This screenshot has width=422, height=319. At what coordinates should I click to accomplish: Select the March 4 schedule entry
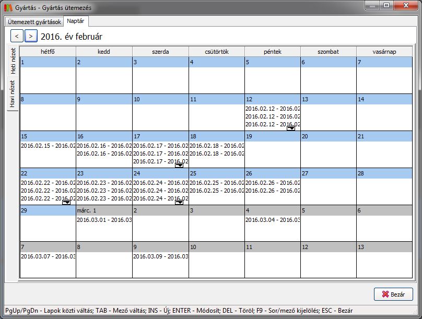[x=272, y=220]
